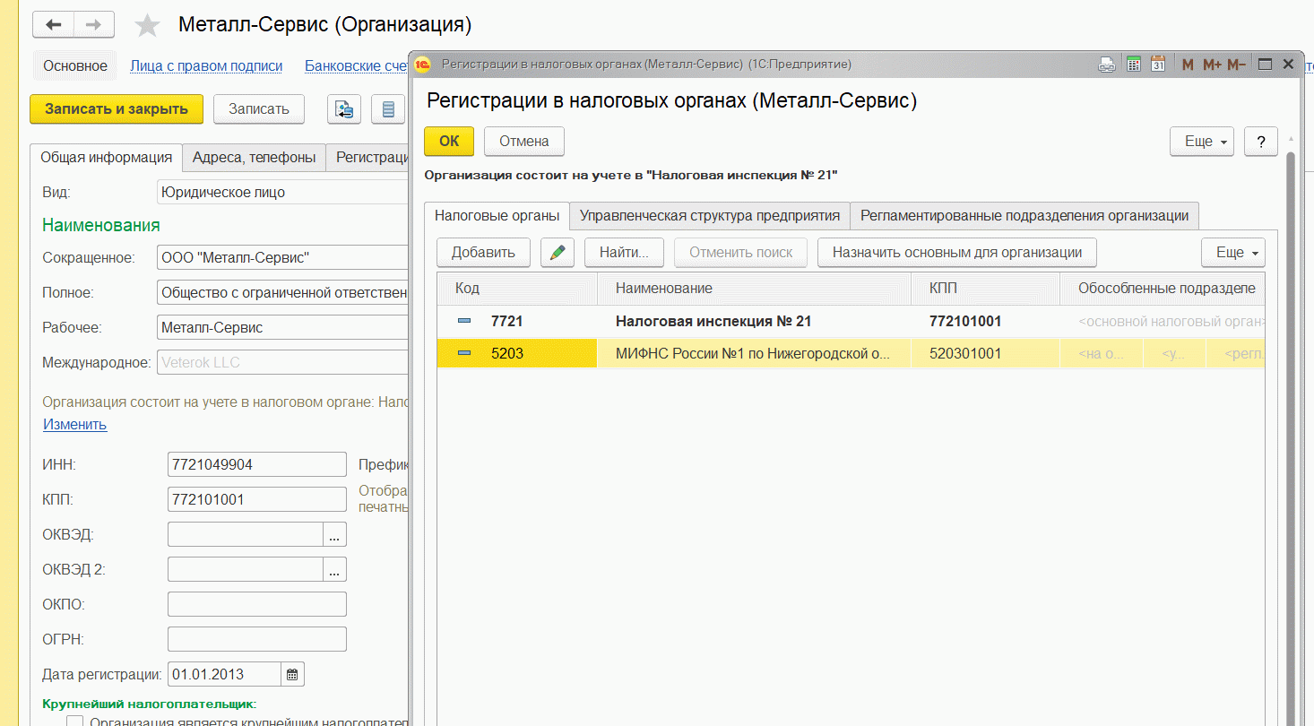The image size is (1314, 726).
Task: Click the Добавить button
Action: pos(483,252)
